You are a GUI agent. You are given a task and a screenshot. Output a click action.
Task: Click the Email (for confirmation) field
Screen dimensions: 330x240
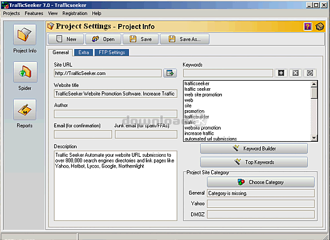click(83, 134)
